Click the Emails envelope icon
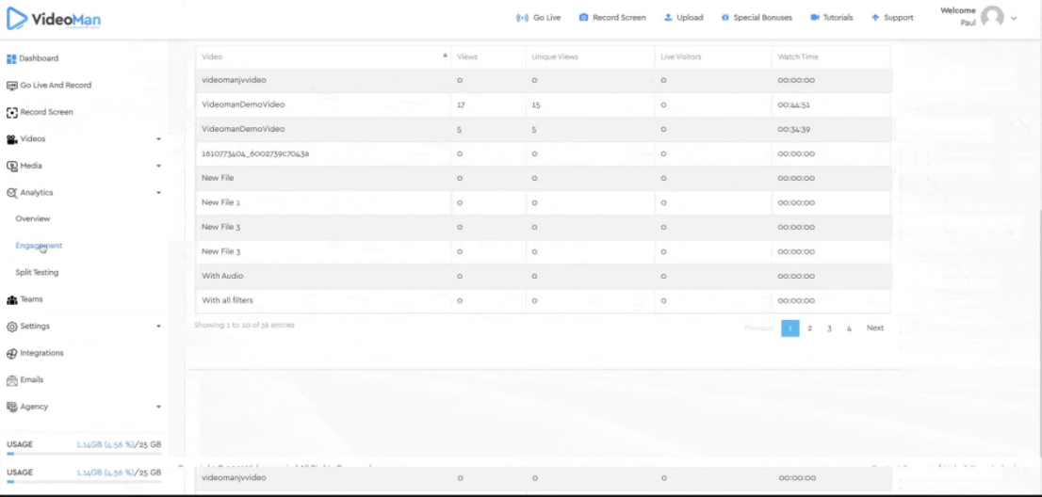Viewport: 1042px width, 497px height. click(x=11, y=380)
